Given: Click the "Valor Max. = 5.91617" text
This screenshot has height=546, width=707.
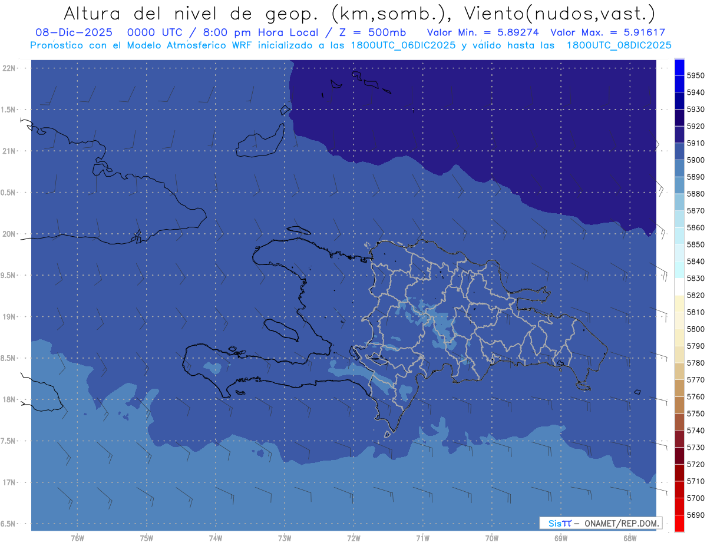Looking at the screenshot, I should tap(608, 32).
